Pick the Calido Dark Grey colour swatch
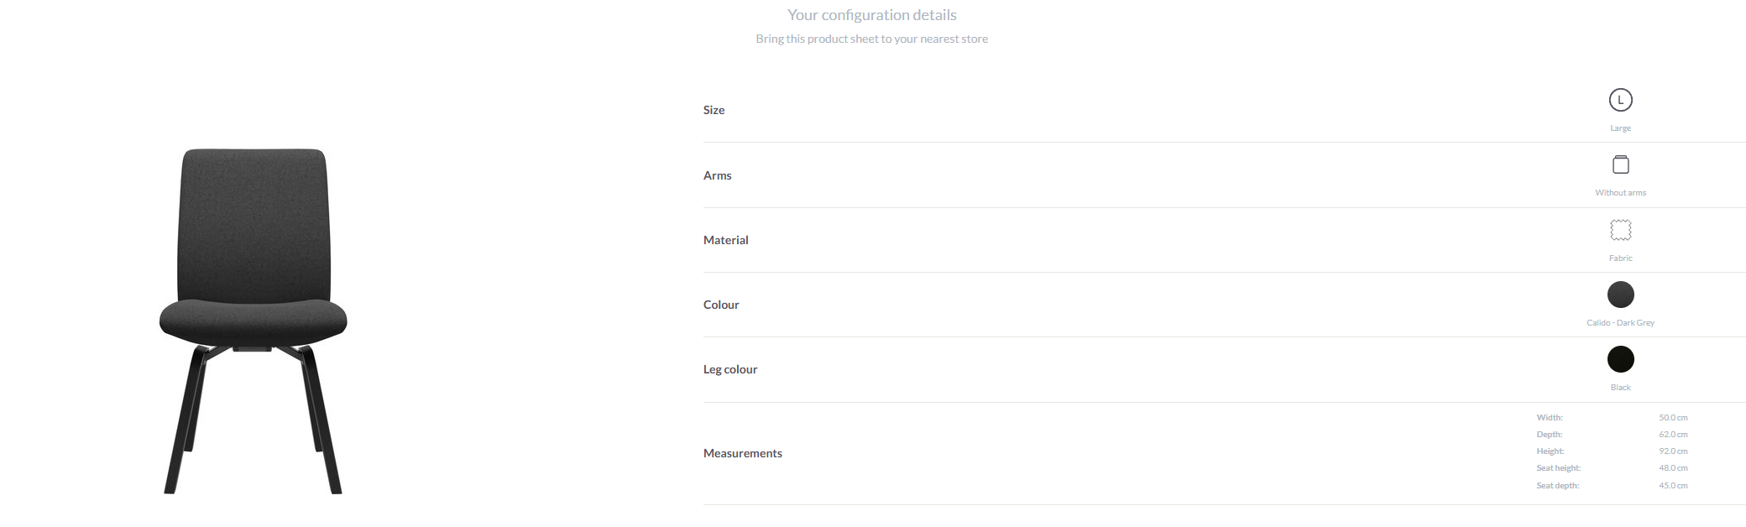This screenshot has height=527, width=1746. click(x=1620, y=295)
